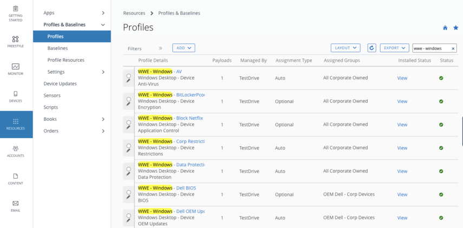
Task: Open Freestyle in the sidebar
Action: (15, 42)
